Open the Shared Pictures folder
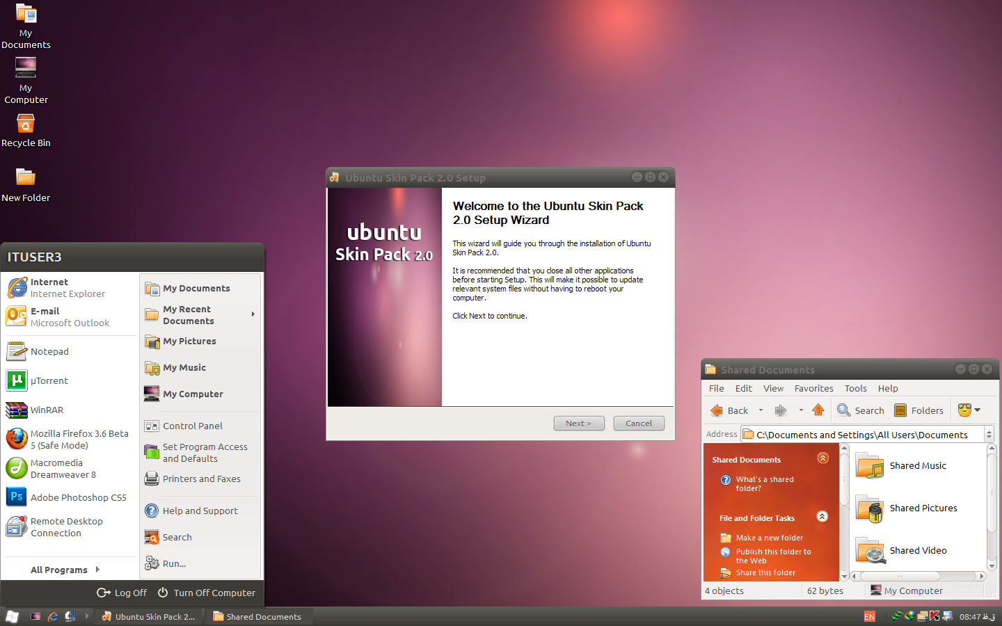1002x626 pixels. [x=907, y=508]
